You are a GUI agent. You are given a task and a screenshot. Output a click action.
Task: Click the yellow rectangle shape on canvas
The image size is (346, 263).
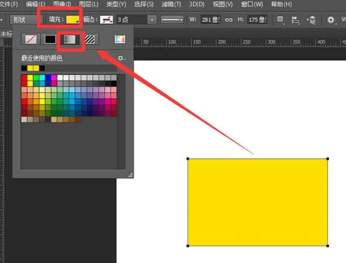click(258, 202)
